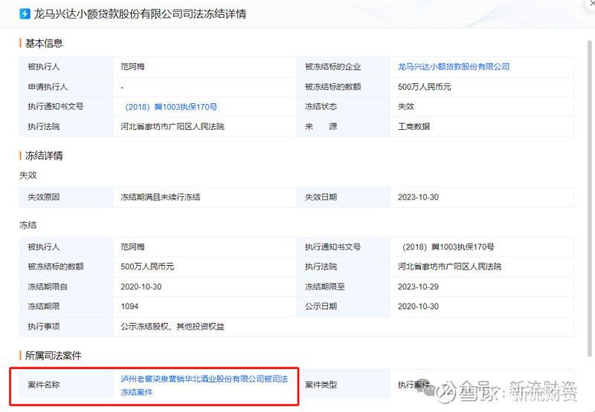This screenshot has height=412, width=595.
Task: Select the reason 冻结期满且未续行冻结
Action: tap(161, 197)
